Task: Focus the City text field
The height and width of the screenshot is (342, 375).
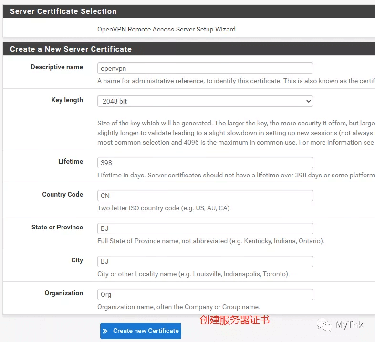Action: tap(205, 261)
